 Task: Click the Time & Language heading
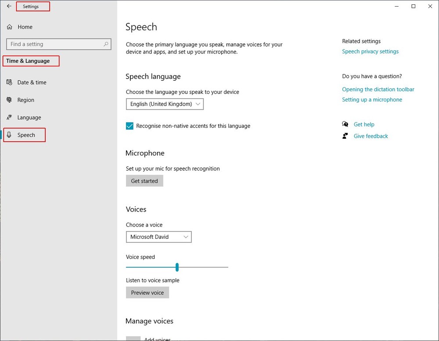point(28,61)
